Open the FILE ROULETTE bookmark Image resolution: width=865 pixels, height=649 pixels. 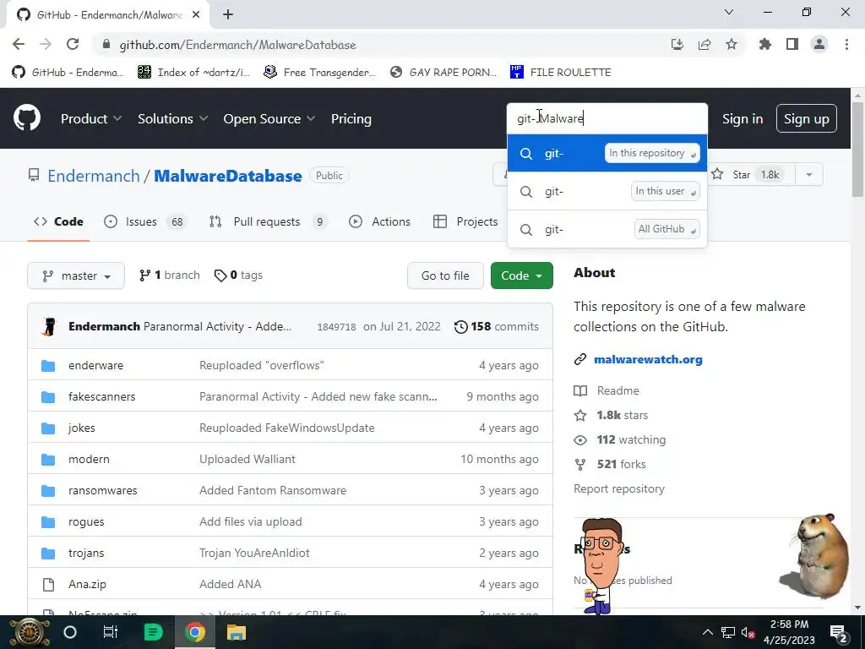click(x=561, y=72)
